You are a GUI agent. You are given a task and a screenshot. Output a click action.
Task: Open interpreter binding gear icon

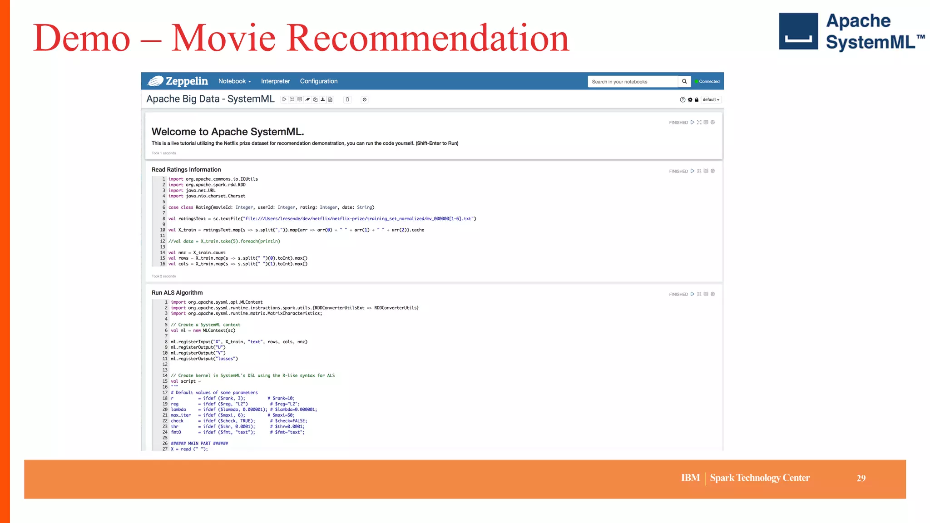(x=690, y=100)
